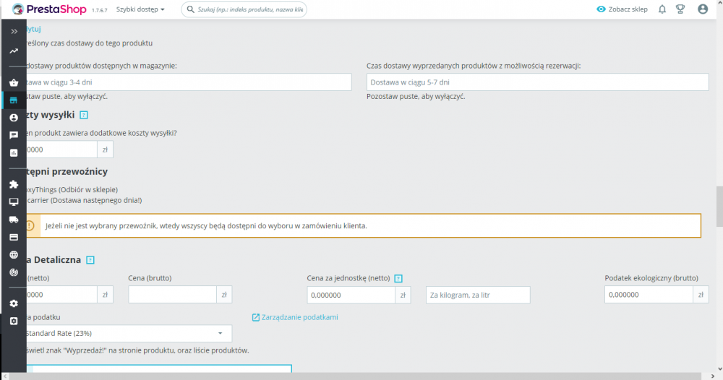The width and height of the screenshot is (723, 380).
Task: Click the external link icon by Zarządzanie podatkami
Action: [x=255, y=317]
